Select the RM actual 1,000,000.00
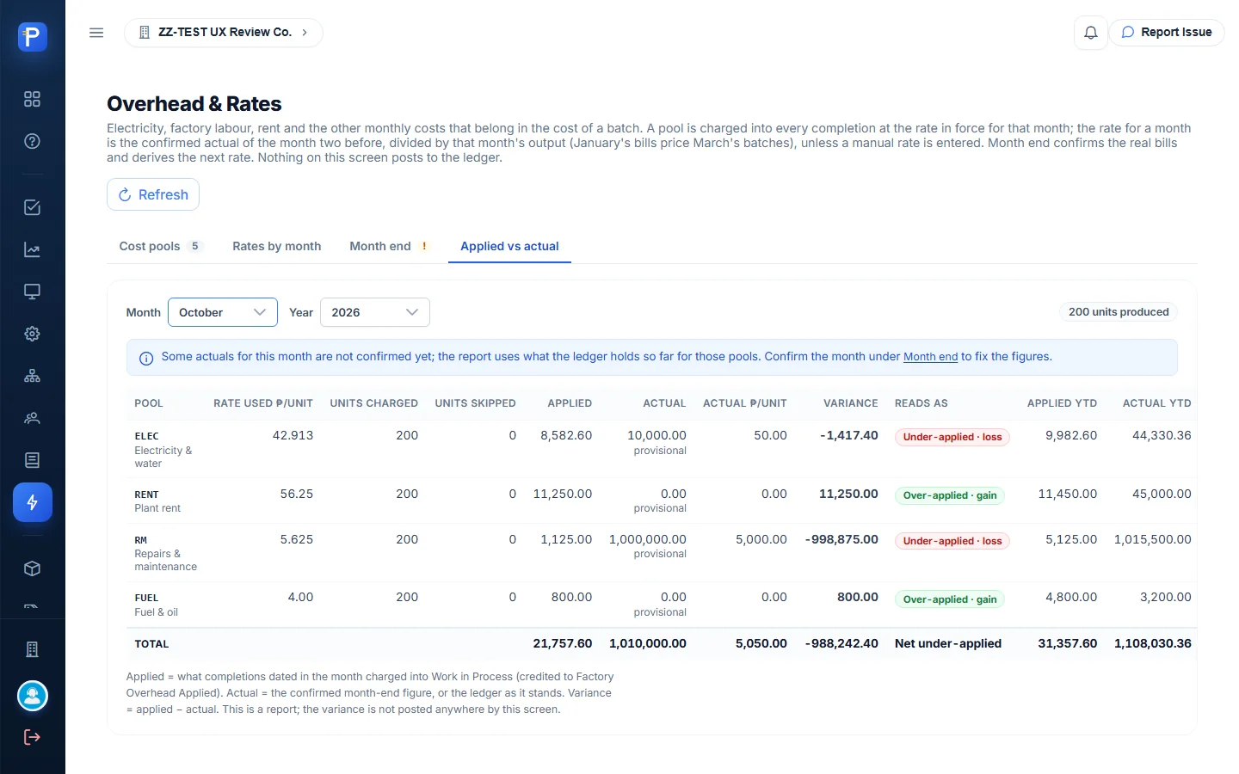Viewport: 1239px width, 774px height. pyautogui.click(x=648, y=539)
